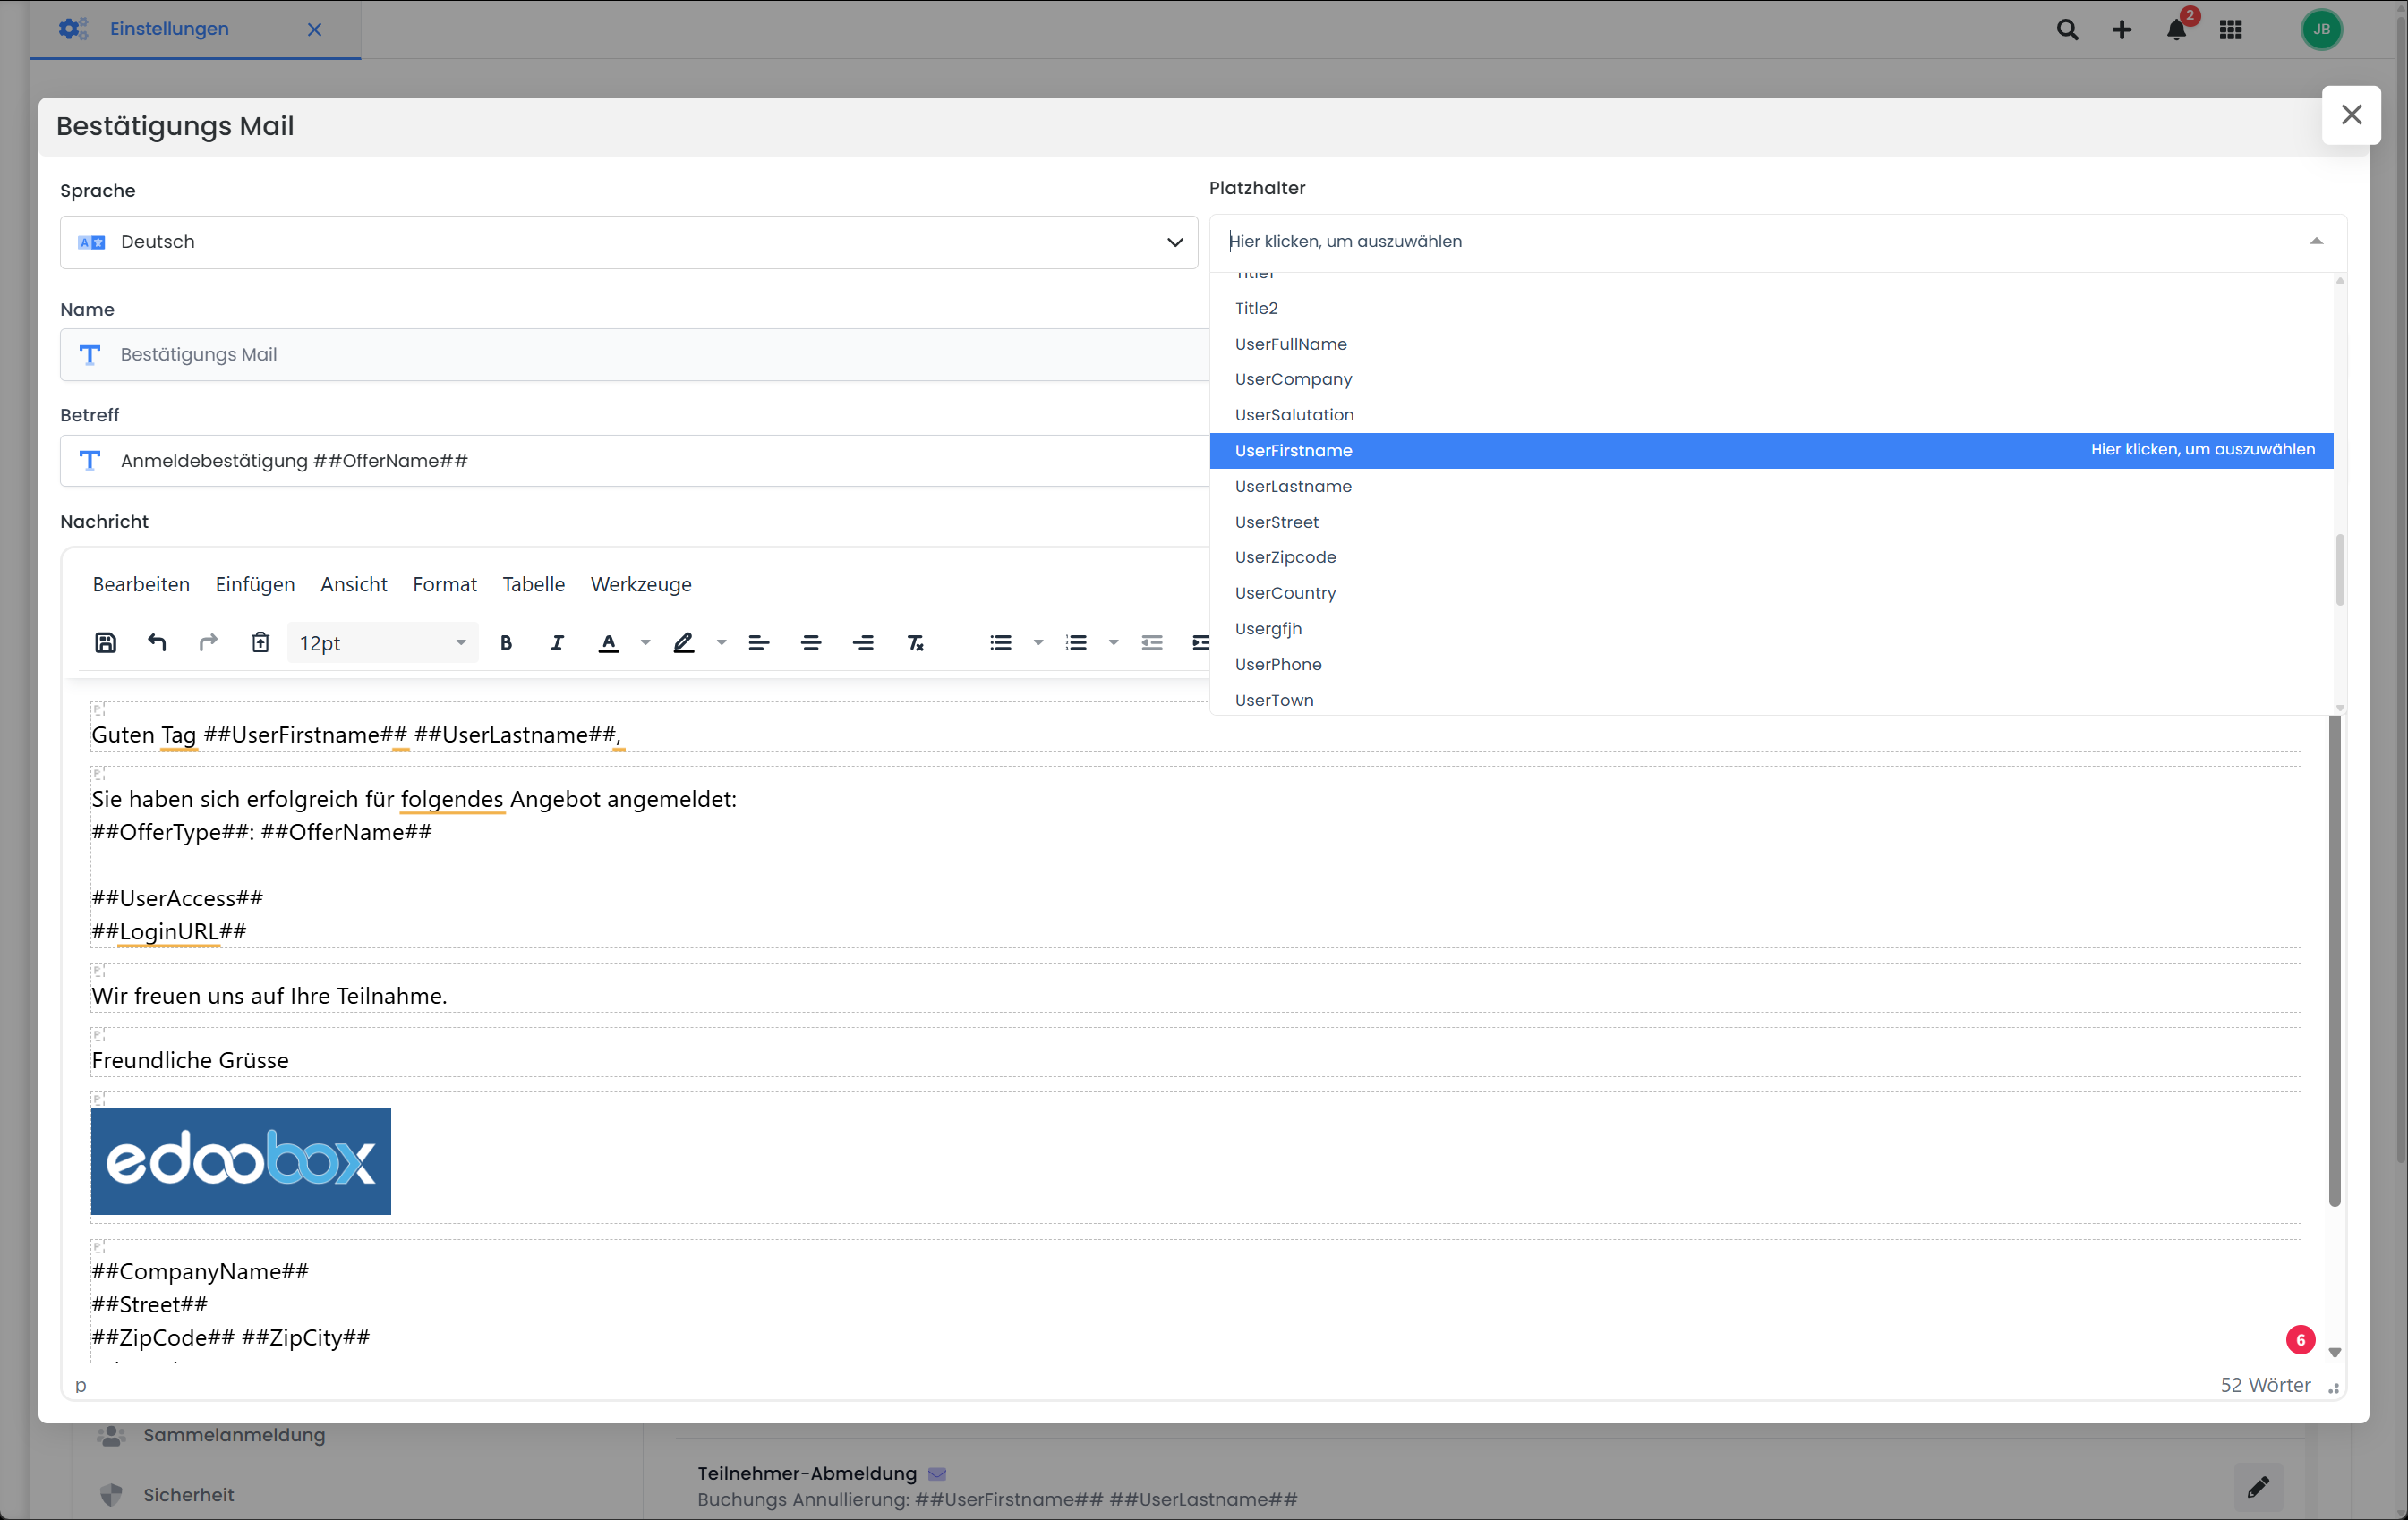Apply italic formatting
The height and width of the screenshot is (1520, 2408).
[x=557, y=642]
